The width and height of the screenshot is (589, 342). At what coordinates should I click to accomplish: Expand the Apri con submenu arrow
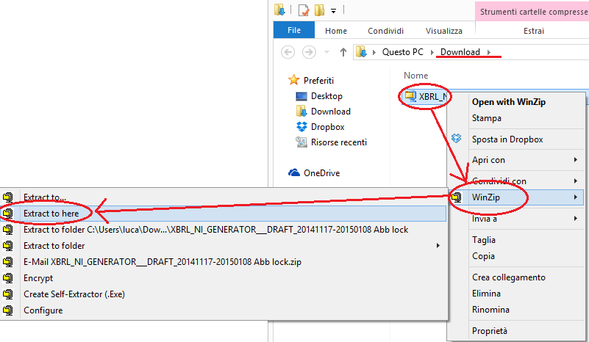click(x=575, y=160)
